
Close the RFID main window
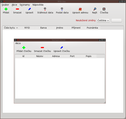click(124, 2)
